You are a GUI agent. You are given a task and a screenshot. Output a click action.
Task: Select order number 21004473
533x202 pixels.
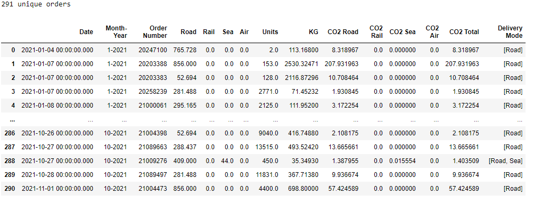[153, 188]
